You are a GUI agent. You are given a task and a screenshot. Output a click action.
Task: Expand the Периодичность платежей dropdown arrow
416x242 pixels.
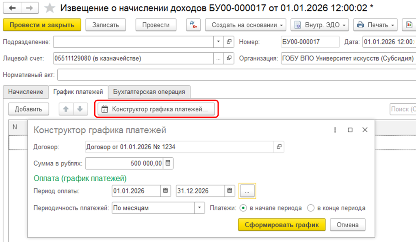point(199,208)
